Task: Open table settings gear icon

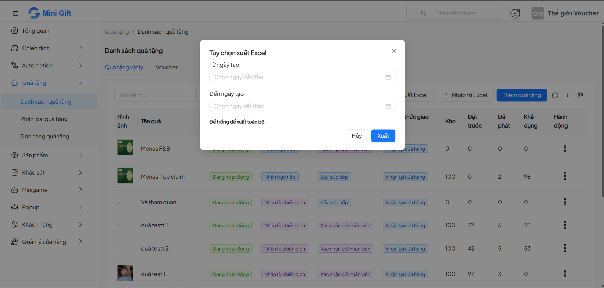Action: pyautogui.click(x=580, y=95)
